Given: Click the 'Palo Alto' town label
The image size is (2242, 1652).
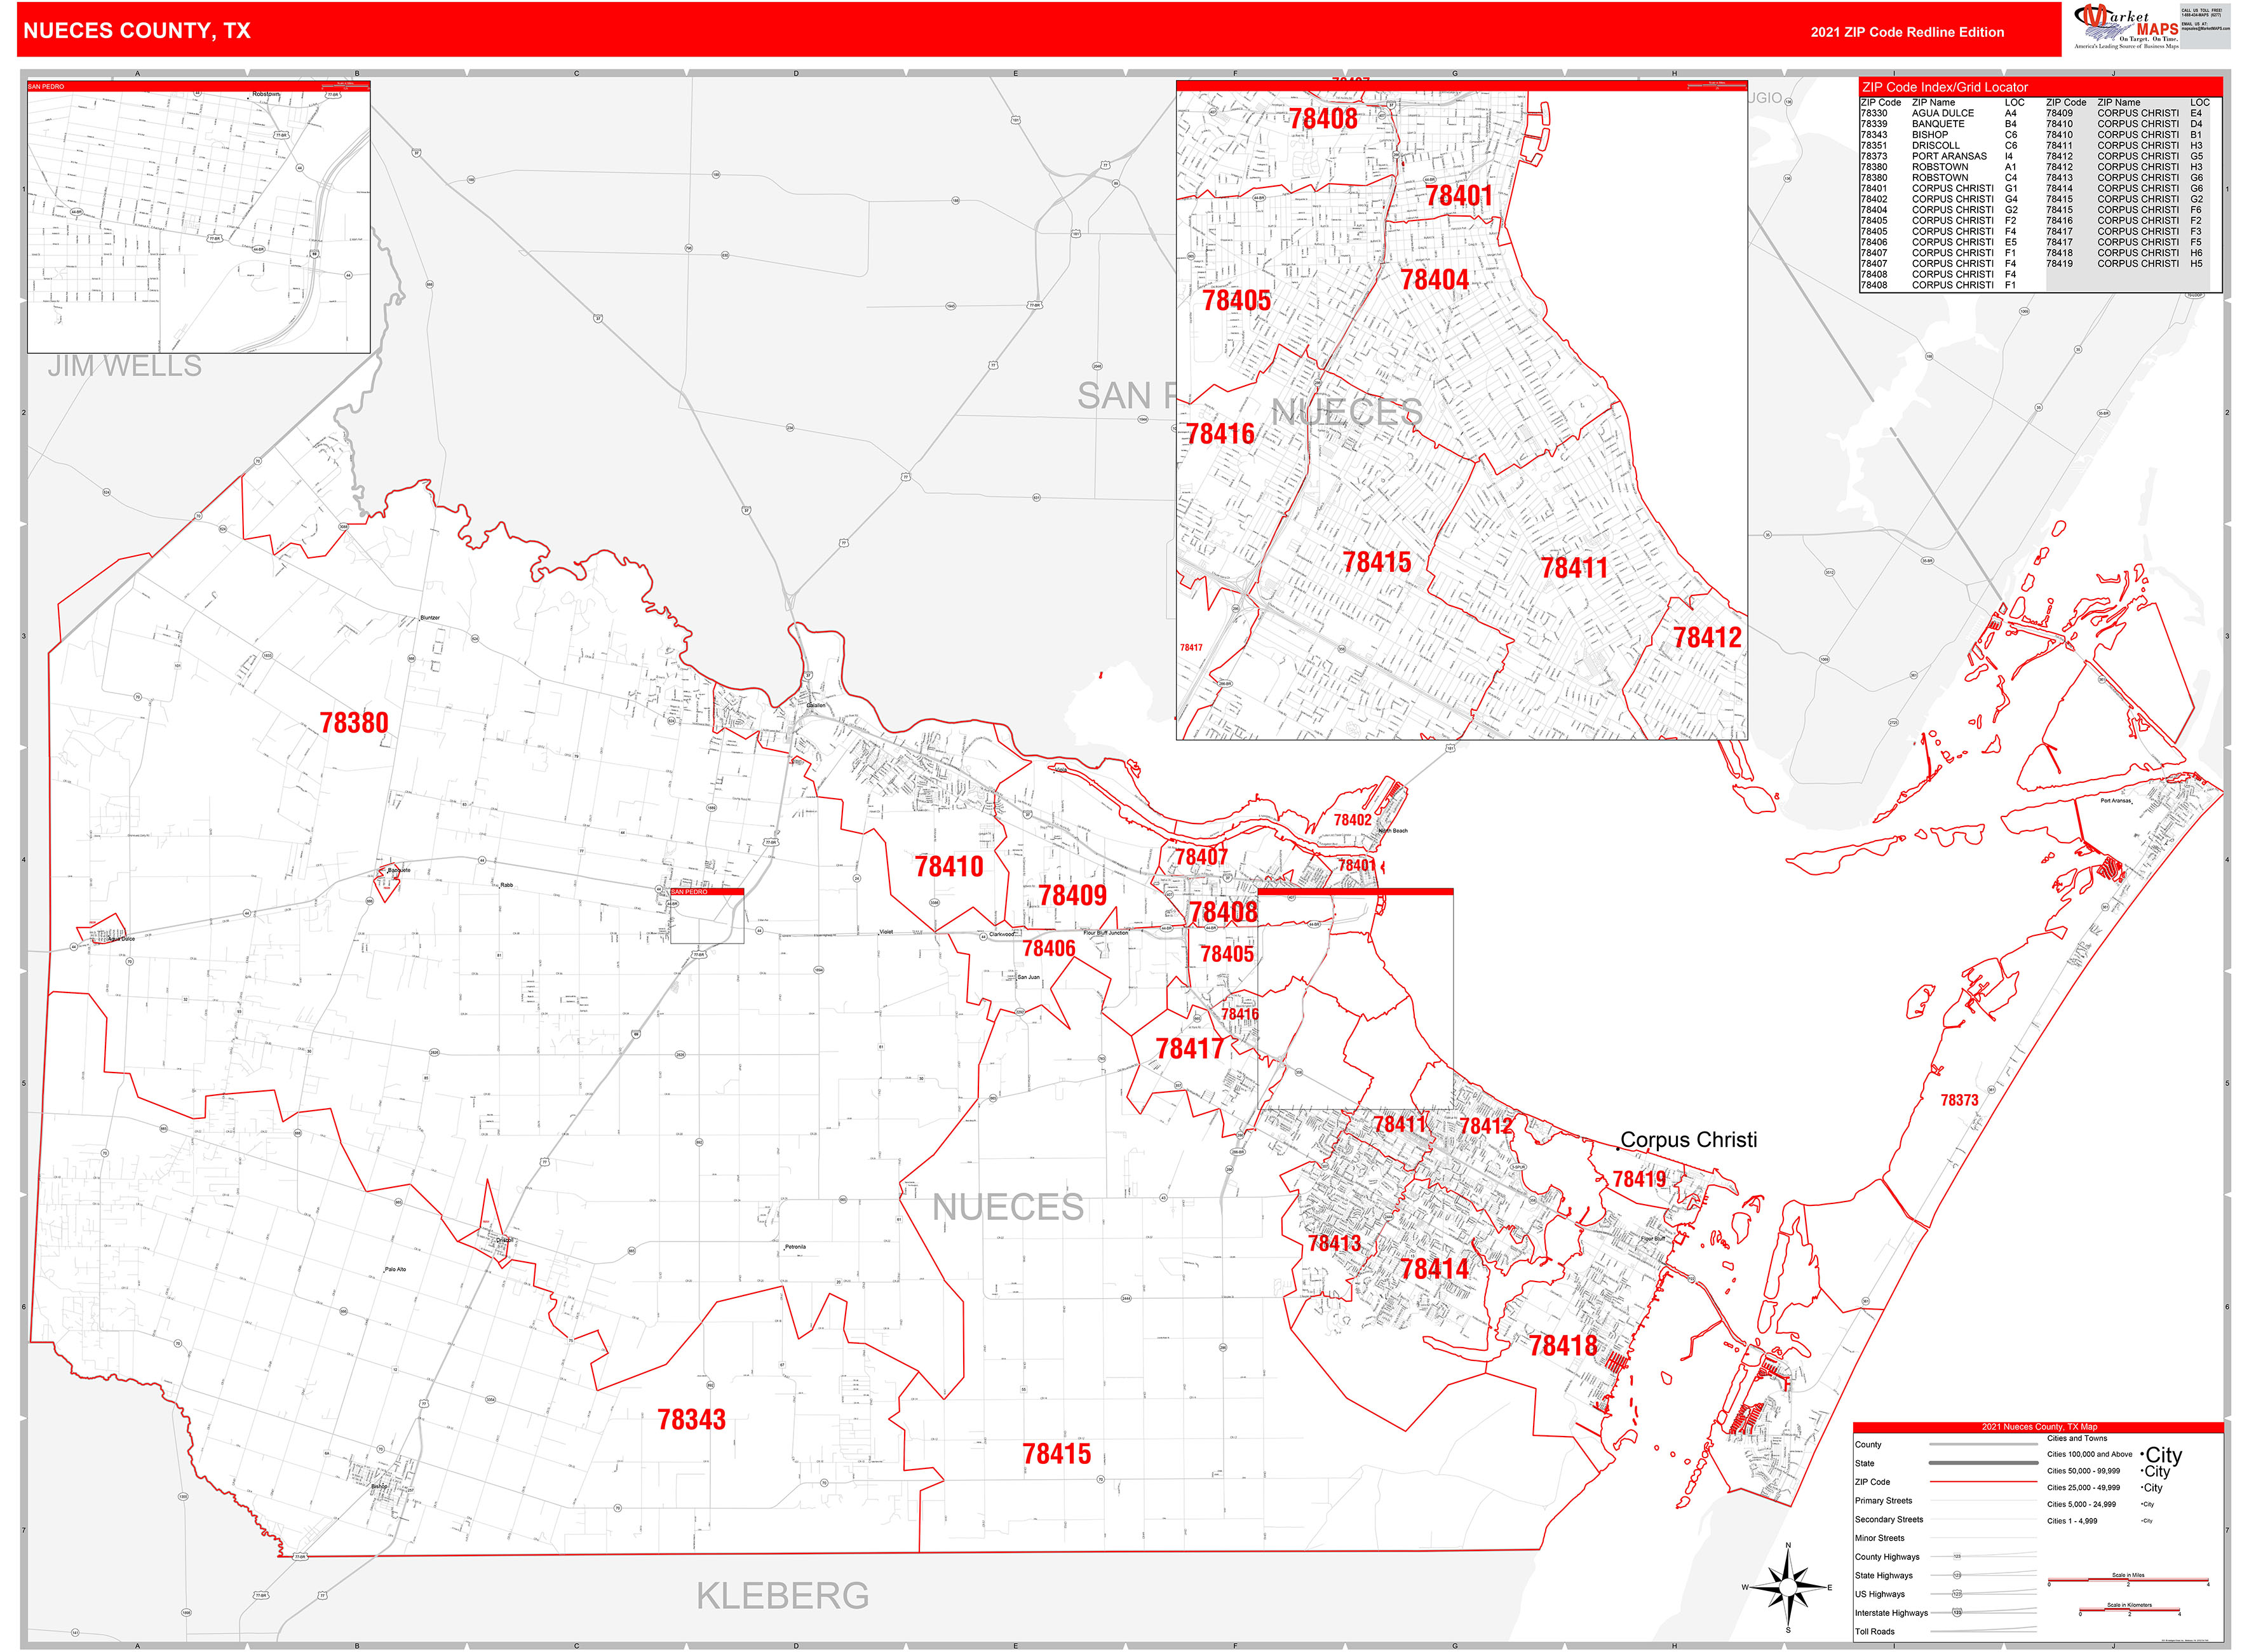Looking at the screenshot, I should (395, 1270).
